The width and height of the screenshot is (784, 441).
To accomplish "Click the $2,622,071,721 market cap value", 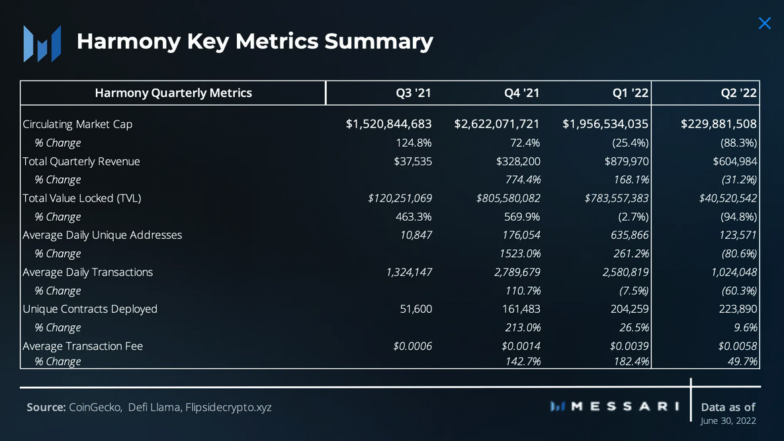I will point(496,124).
